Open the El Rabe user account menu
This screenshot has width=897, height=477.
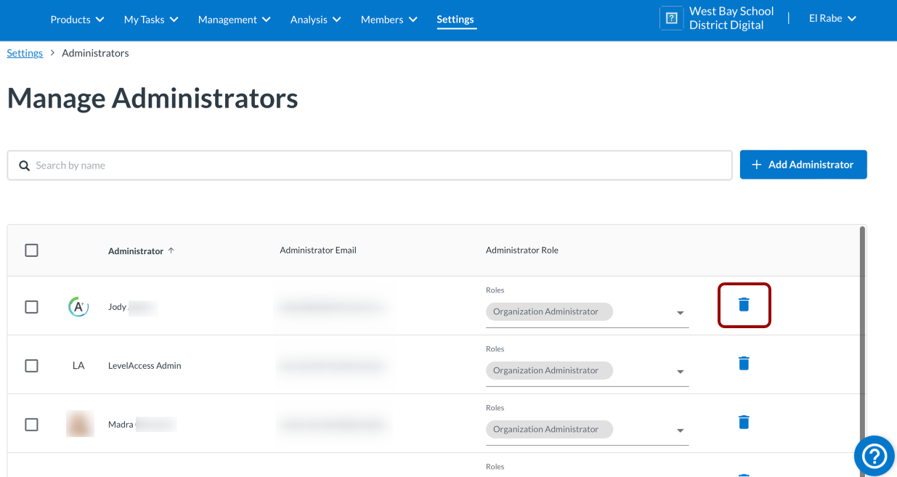tap(832, 18)
